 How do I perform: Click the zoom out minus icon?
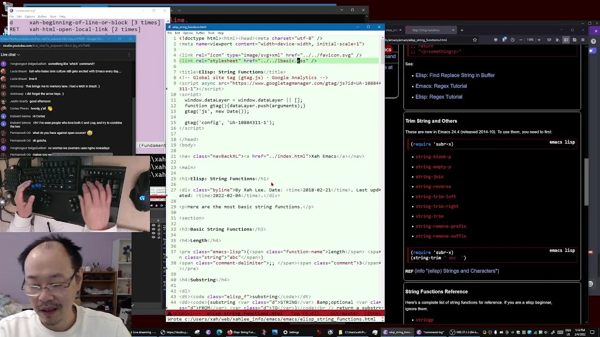521,40
